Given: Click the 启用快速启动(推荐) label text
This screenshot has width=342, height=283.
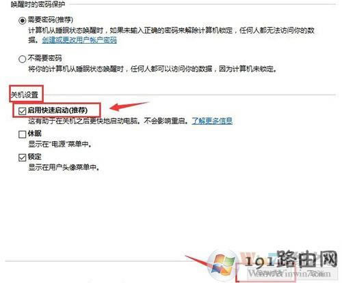Looking at the screenshot, I should tap(57, 110).
